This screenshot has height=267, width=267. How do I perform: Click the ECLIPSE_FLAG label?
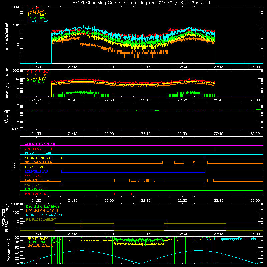pos(36,171)
